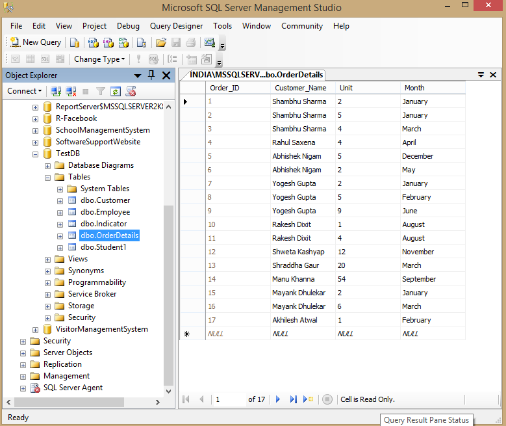Screen dimensions: 506x426
Task: Click the Disconnect server icon in Object Explorer
Action: coord(71,92)
